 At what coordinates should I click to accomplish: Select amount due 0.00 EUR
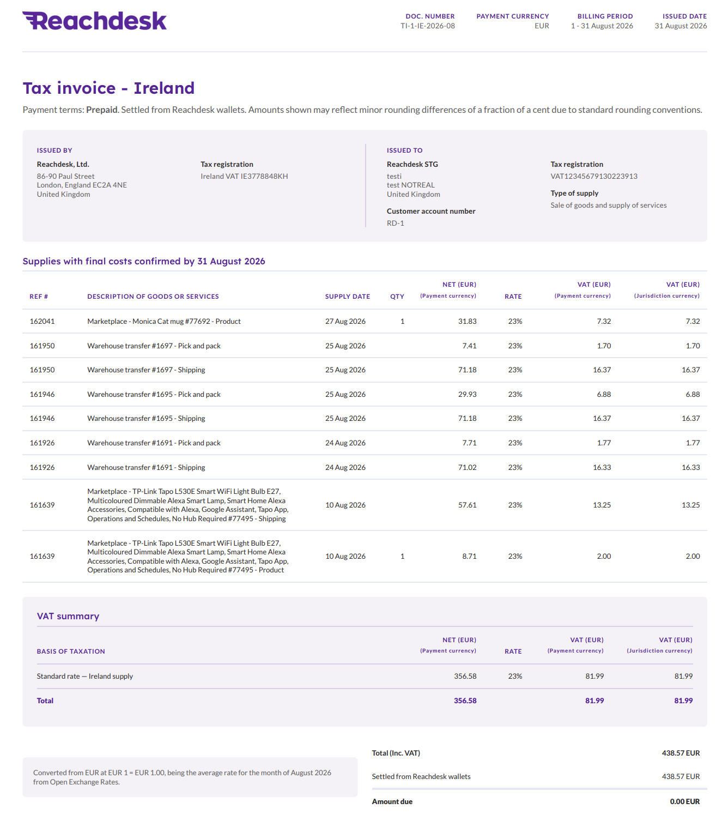click(685, 801)
